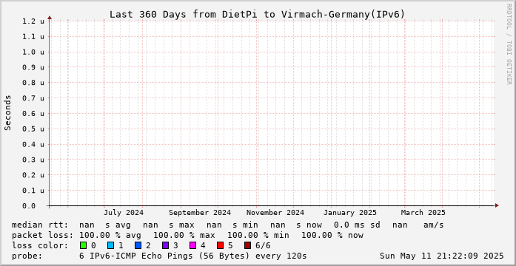Click the September 2024 axis label
This screenshot has height=266, width=516.
pos(200,213)
